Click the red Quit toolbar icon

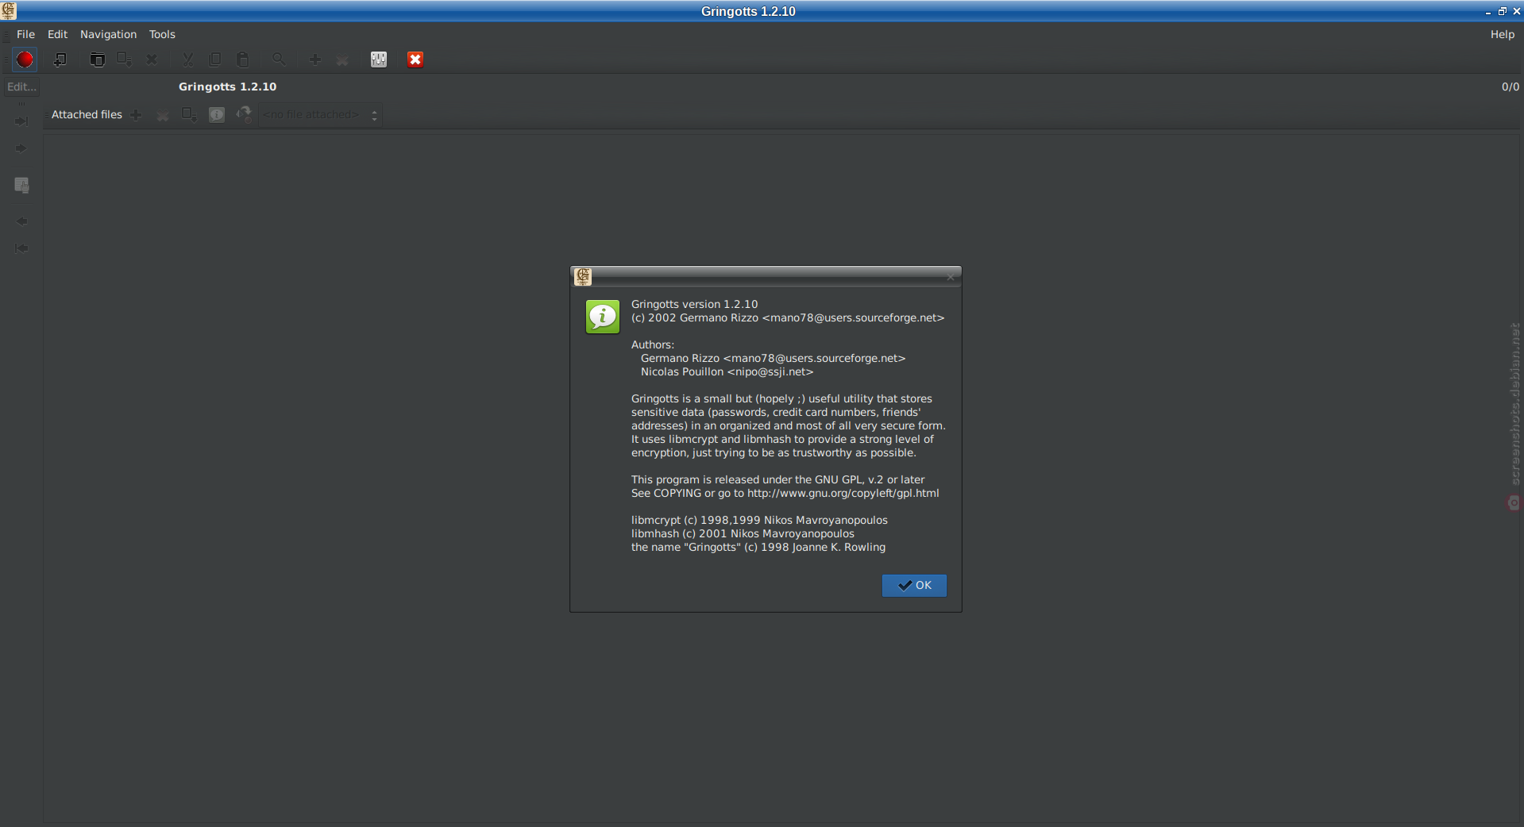415,60
